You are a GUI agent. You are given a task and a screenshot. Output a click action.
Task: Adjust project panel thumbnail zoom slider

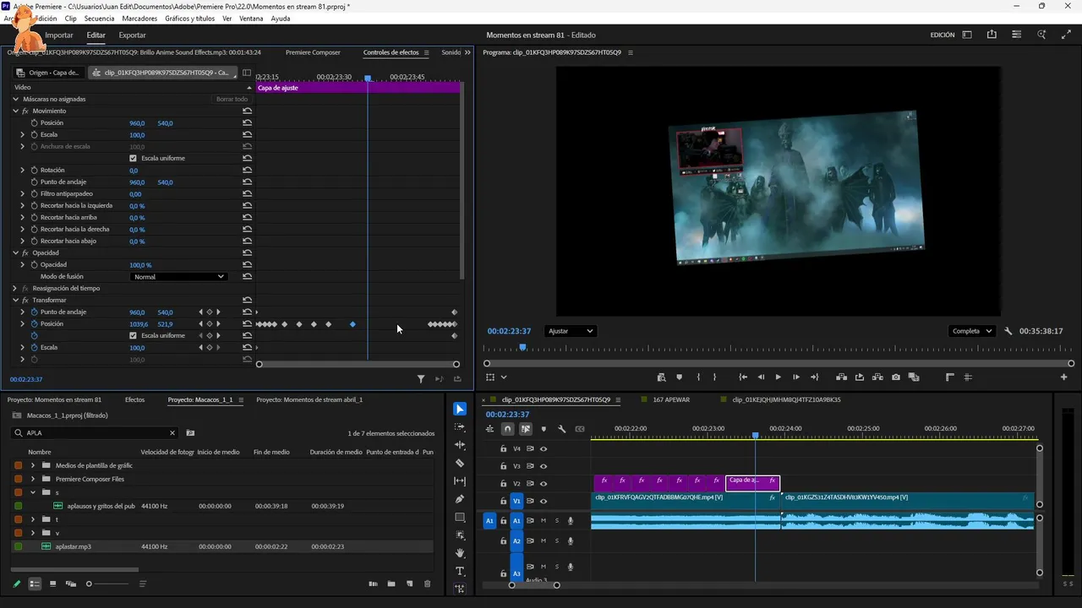tap(89, 584)
